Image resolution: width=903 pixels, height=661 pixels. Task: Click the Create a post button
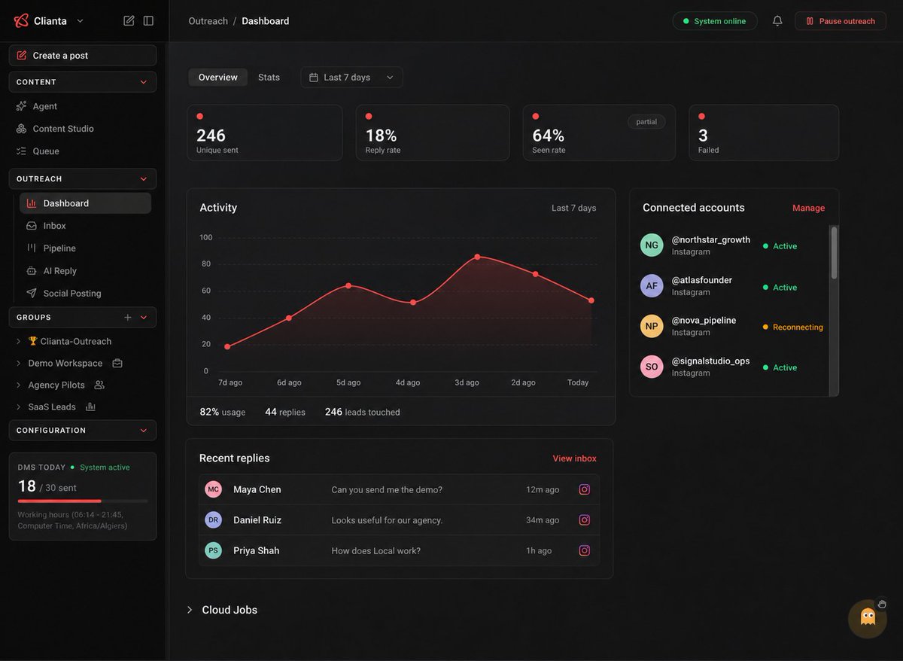coord(83,56)
